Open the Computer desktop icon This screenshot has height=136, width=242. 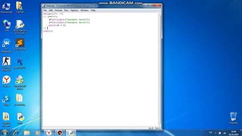[6, 8]
